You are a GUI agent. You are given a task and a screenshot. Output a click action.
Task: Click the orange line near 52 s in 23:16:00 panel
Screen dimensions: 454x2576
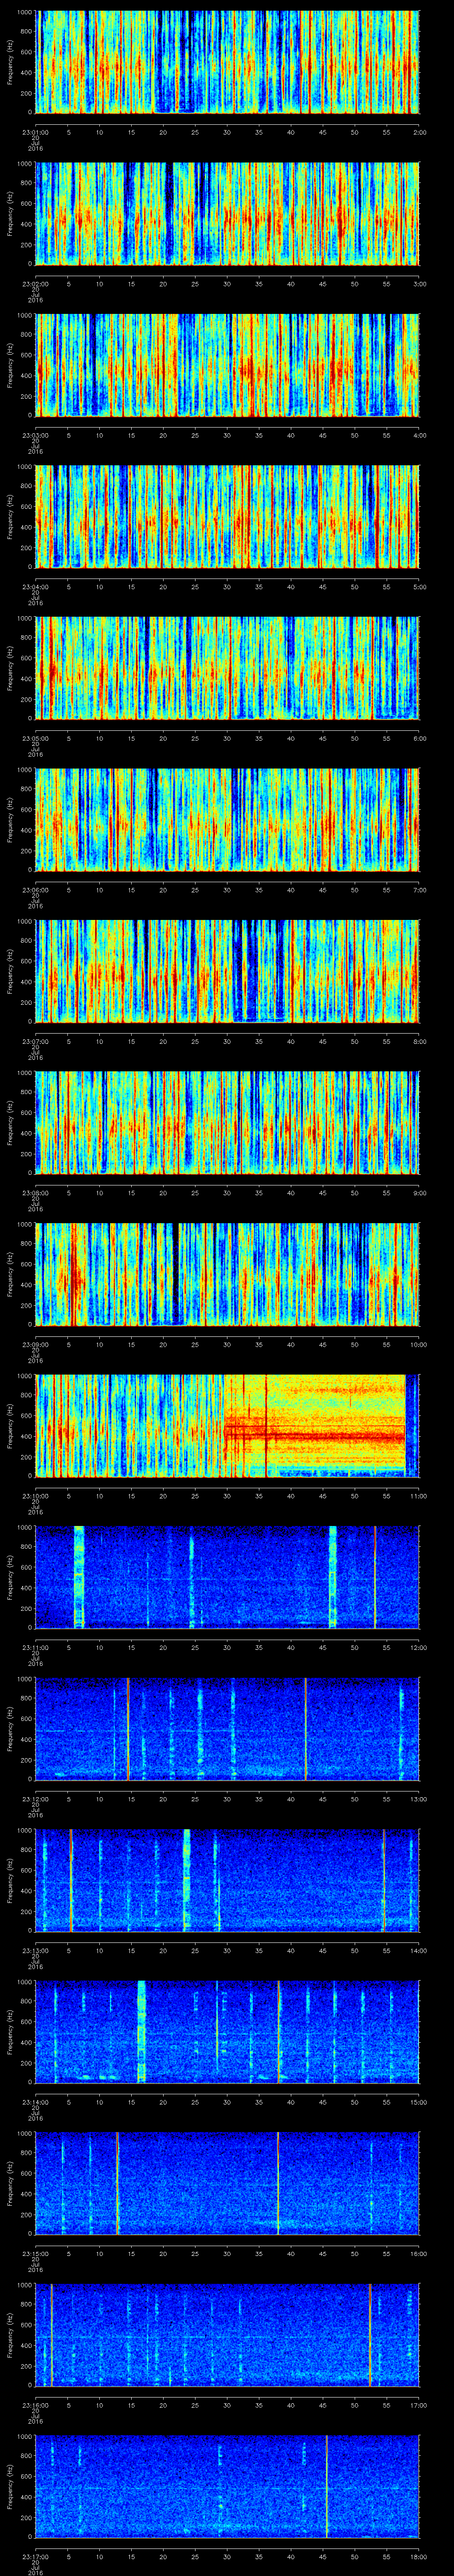369,2334
